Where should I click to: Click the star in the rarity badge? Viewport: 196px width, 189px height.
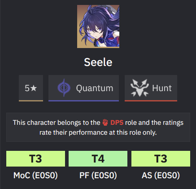(x=34, y=88)
